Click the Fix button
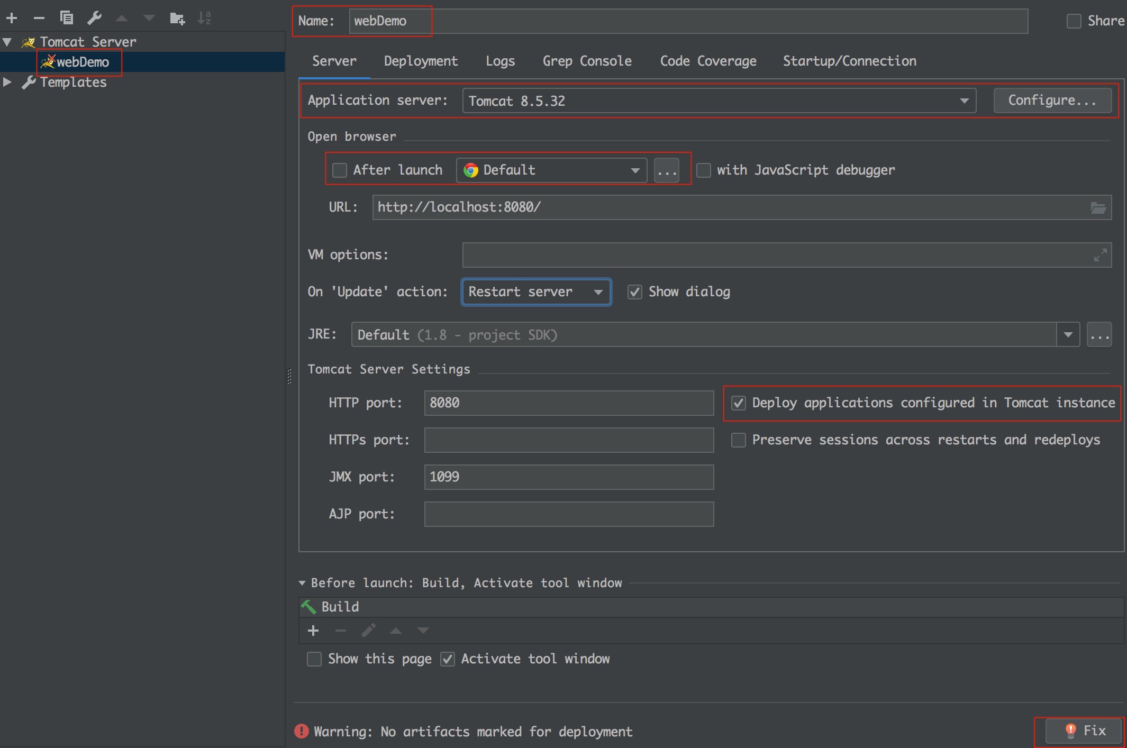 coord(1083,731)
